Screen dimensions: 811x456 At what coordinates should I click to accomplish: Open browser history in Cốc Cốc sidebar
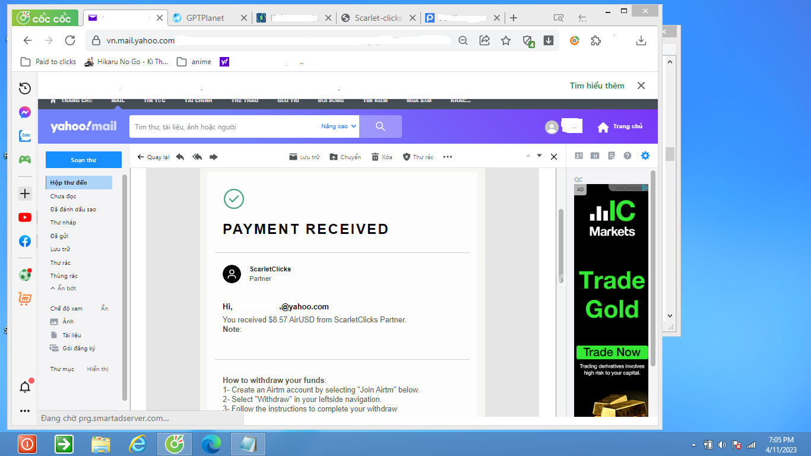25,88
